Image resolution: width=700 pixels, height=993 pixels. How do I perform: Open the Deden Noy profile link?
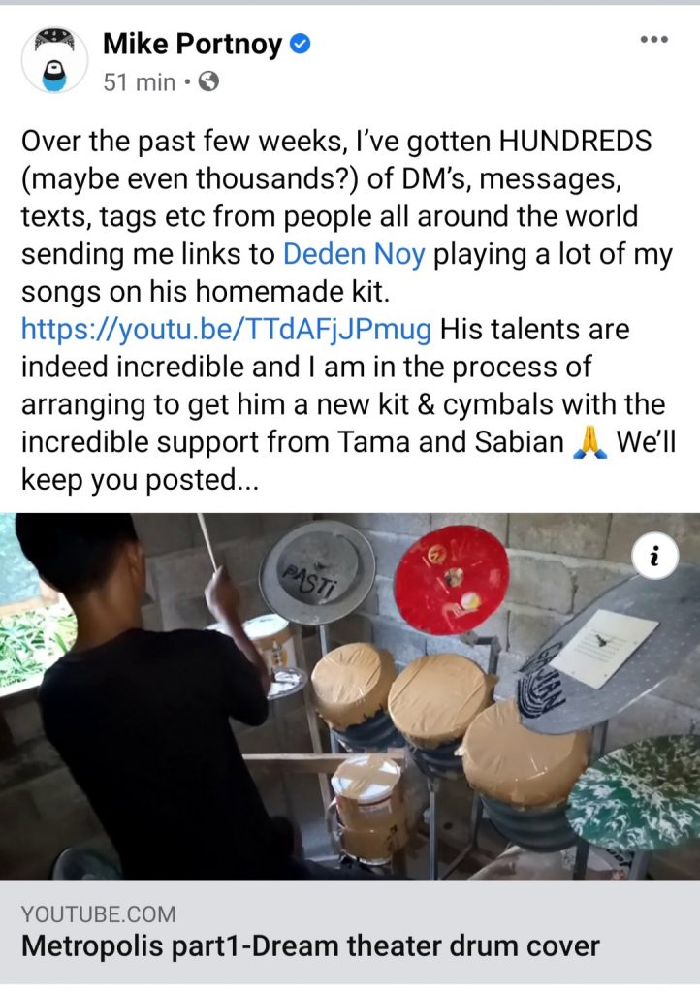tap(354, 254)
